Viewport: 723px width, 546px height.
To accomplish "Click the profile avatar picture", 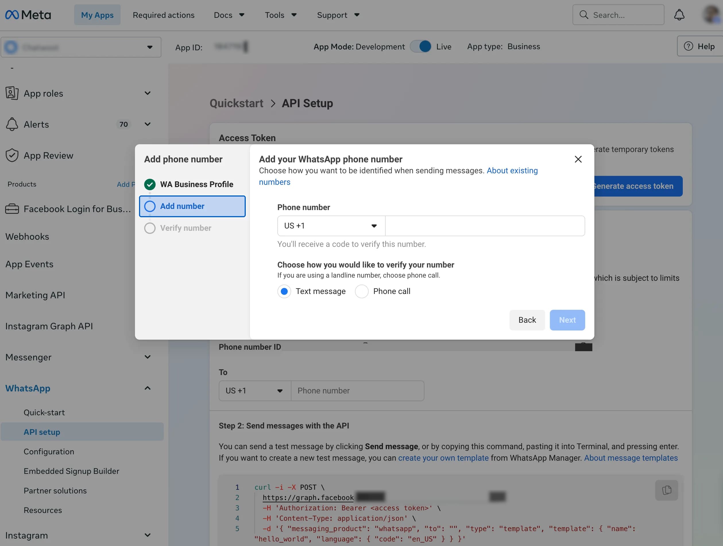I will pos(712,14).
